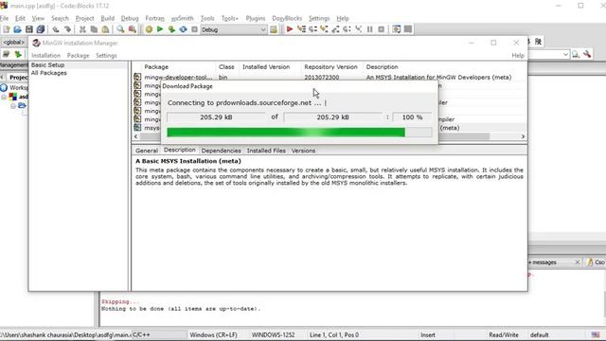This screenshot has width=606, height=341.
Task: Click the Rebuild icon
Action: pyautogui.click(x=183, y=29)
